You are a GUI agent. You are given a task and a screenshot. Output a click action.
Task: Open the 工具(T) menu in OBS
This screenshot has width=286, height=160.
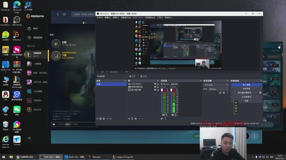click(x=160, y=17)
